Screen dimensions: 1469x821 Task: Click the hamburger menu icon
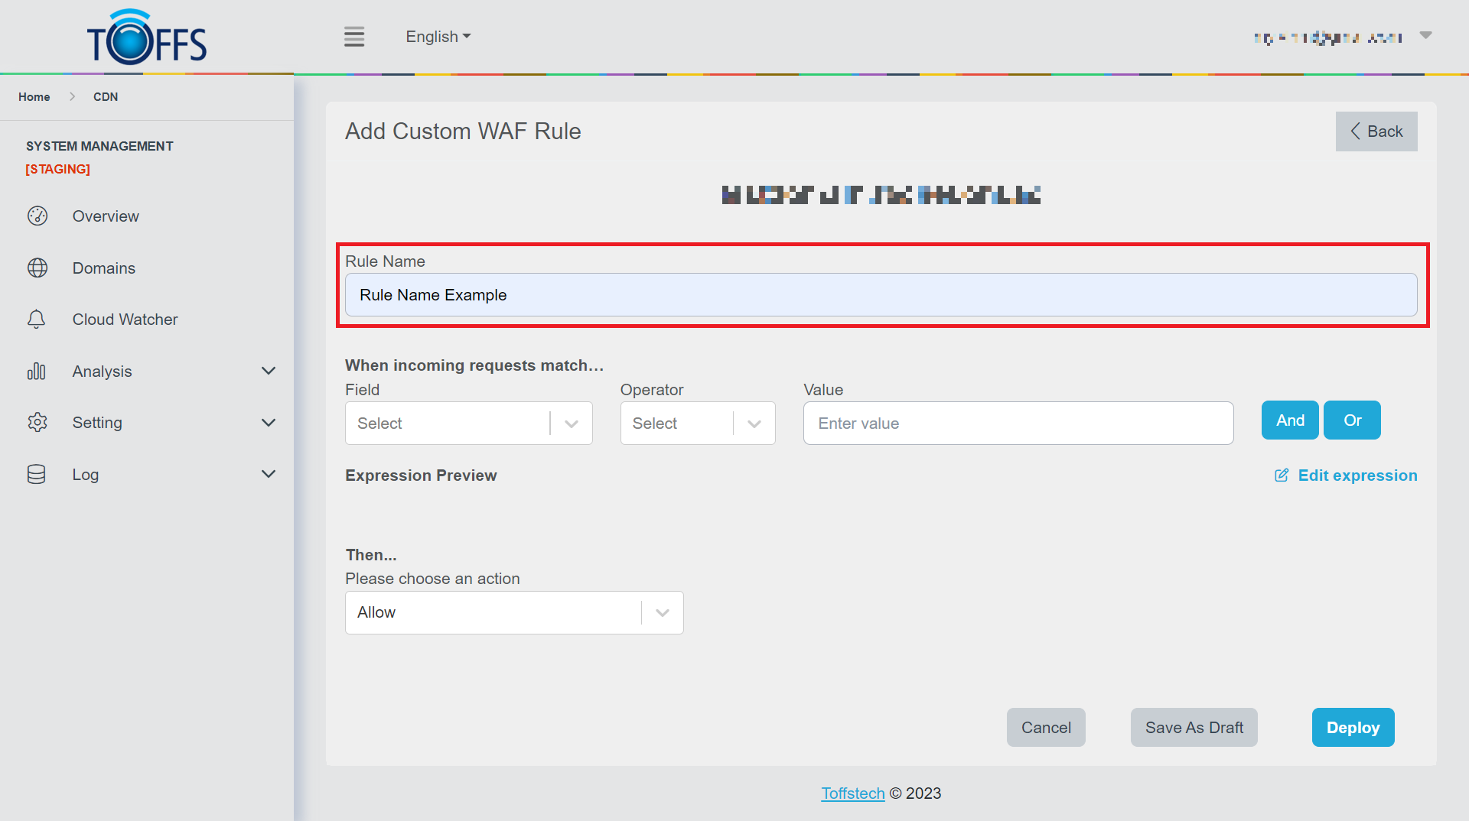353,37
